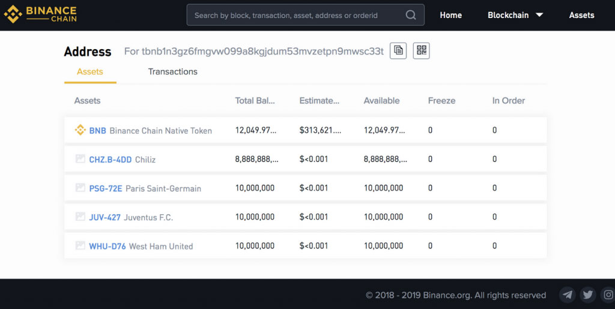Click the In Order column header

(x=508, y=101)
